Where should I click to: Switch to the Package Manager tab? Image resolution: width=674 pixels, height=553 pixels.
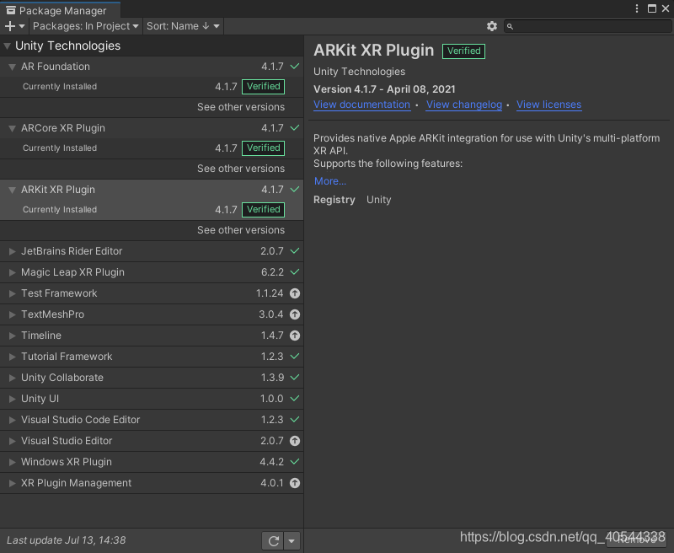pos(60,10)
